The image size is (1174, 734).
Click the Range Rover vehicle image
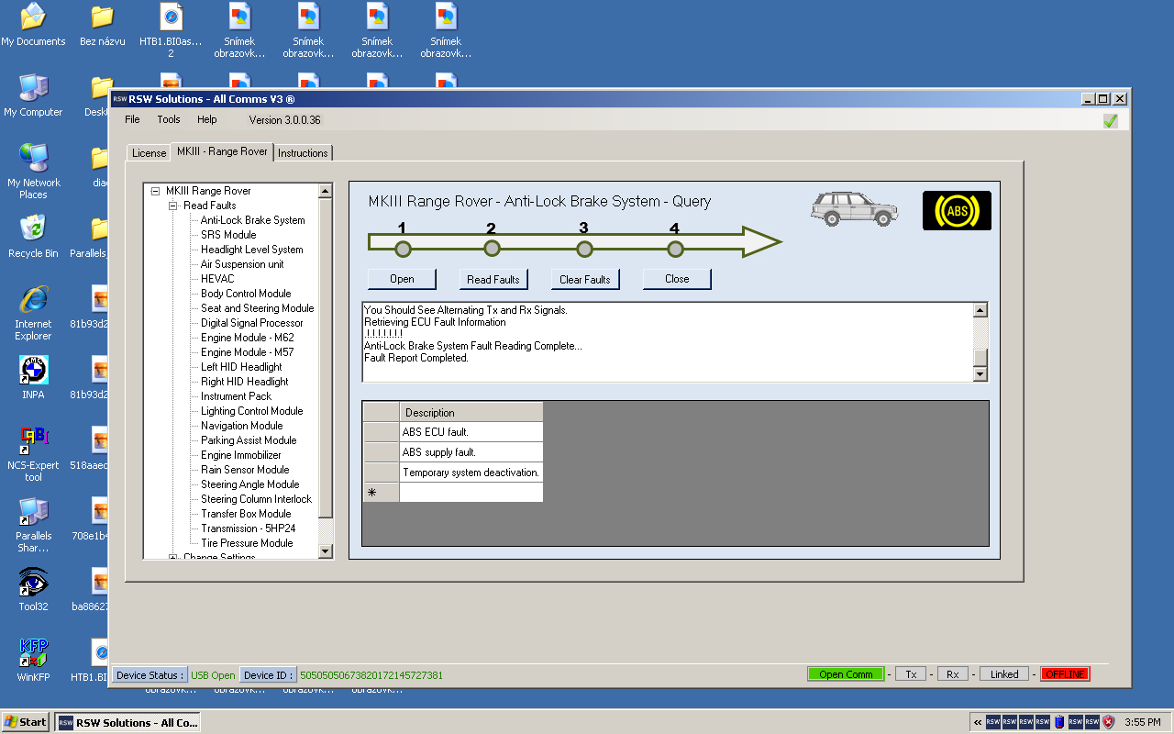(x=854, y=209)
